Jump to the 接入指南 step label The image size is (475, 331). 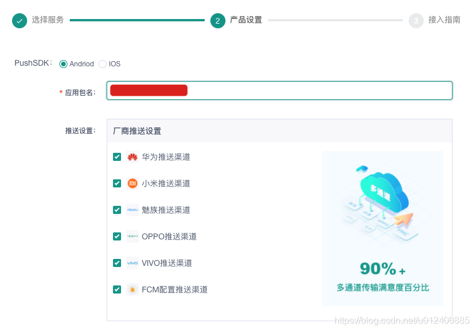(x=444, y=20)
